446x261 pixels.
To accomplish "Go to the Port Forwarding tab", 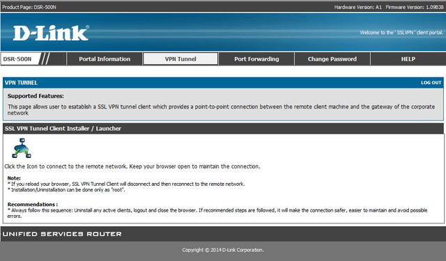I will 256,59.
